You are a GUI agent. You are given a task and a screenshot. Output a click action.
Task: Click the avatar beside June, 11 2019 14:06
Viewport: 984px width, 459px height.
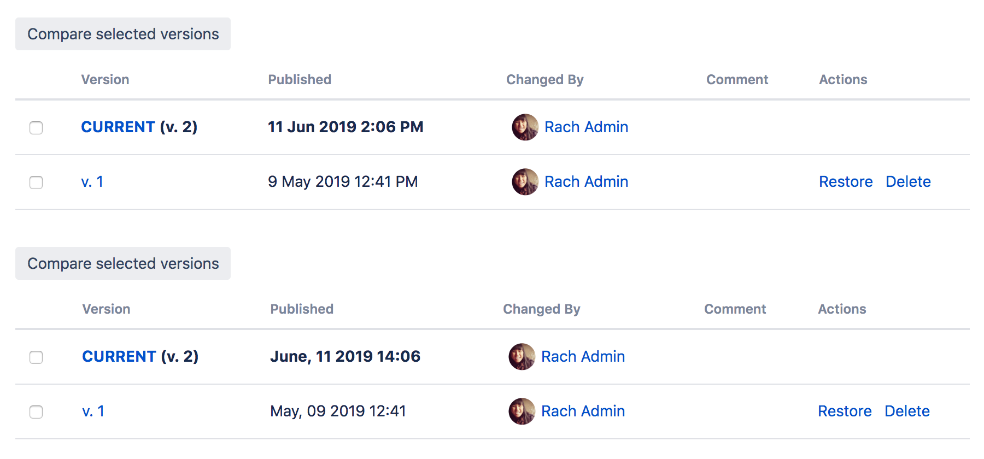[x=522, y=357]
